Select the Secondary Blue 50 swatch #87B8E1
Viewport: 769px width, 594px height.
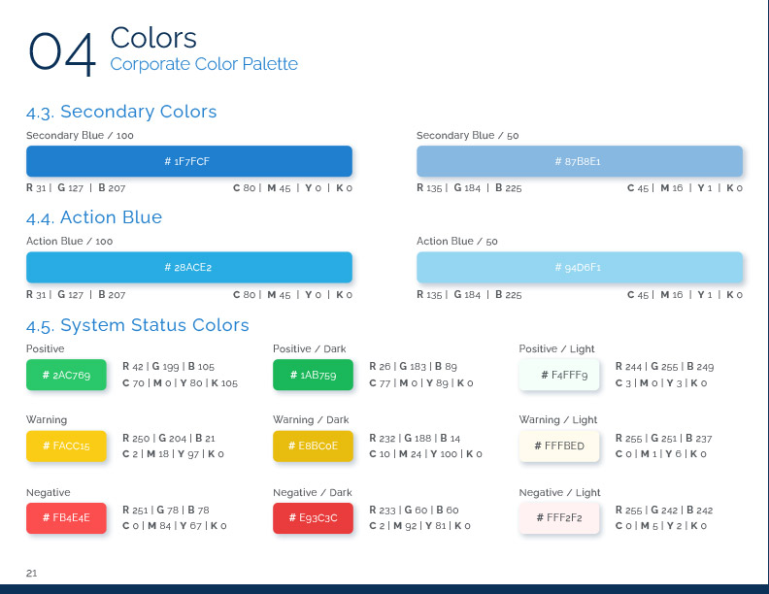(x=579, y=161)
